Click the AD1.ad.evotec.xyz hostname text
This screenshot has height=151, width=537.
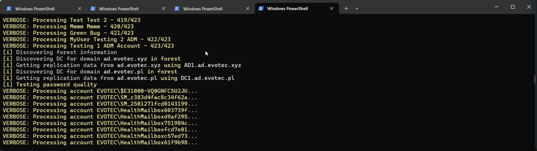pos(213,65)
